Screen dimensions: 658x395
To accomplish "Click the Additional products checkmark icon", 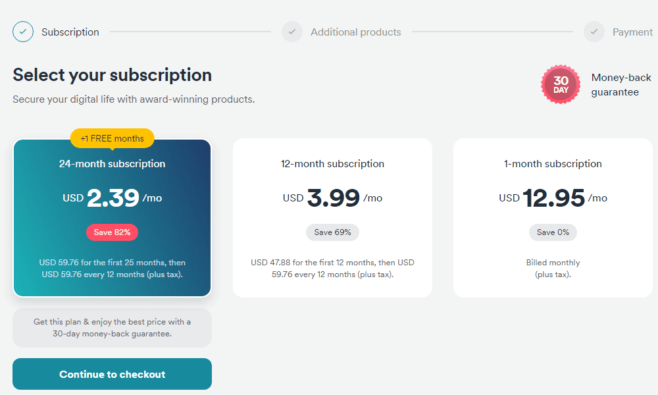I will pos(292,32).
